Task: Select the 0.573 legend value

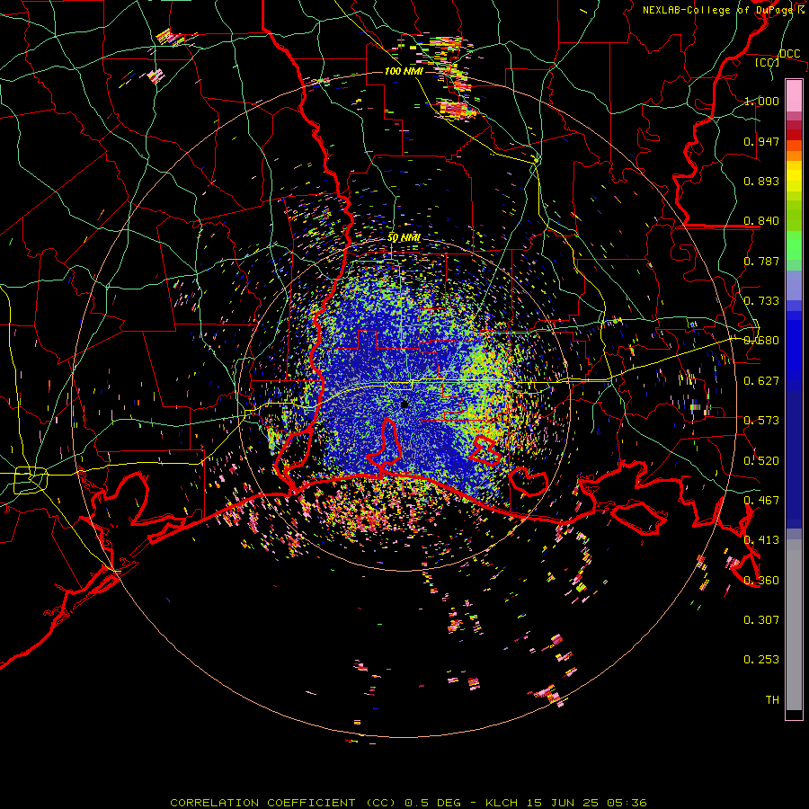Action: [761, 421]
